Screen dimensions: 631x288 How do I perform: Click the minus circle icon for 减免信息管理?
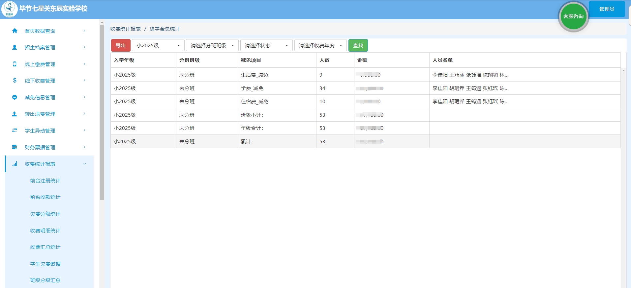pyautogui.click(x=15, y=97)
